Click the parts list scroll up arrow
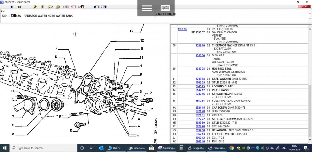312x152 pixels. [x=310, y=29]
